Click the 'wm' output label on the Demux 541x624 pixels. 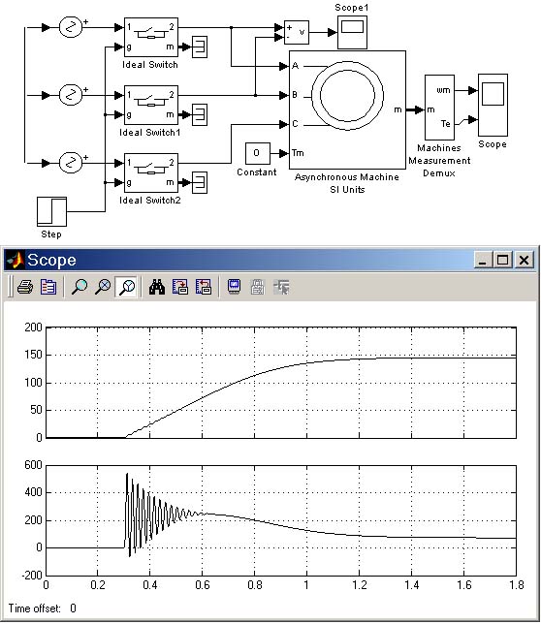[x=443, y=90]
